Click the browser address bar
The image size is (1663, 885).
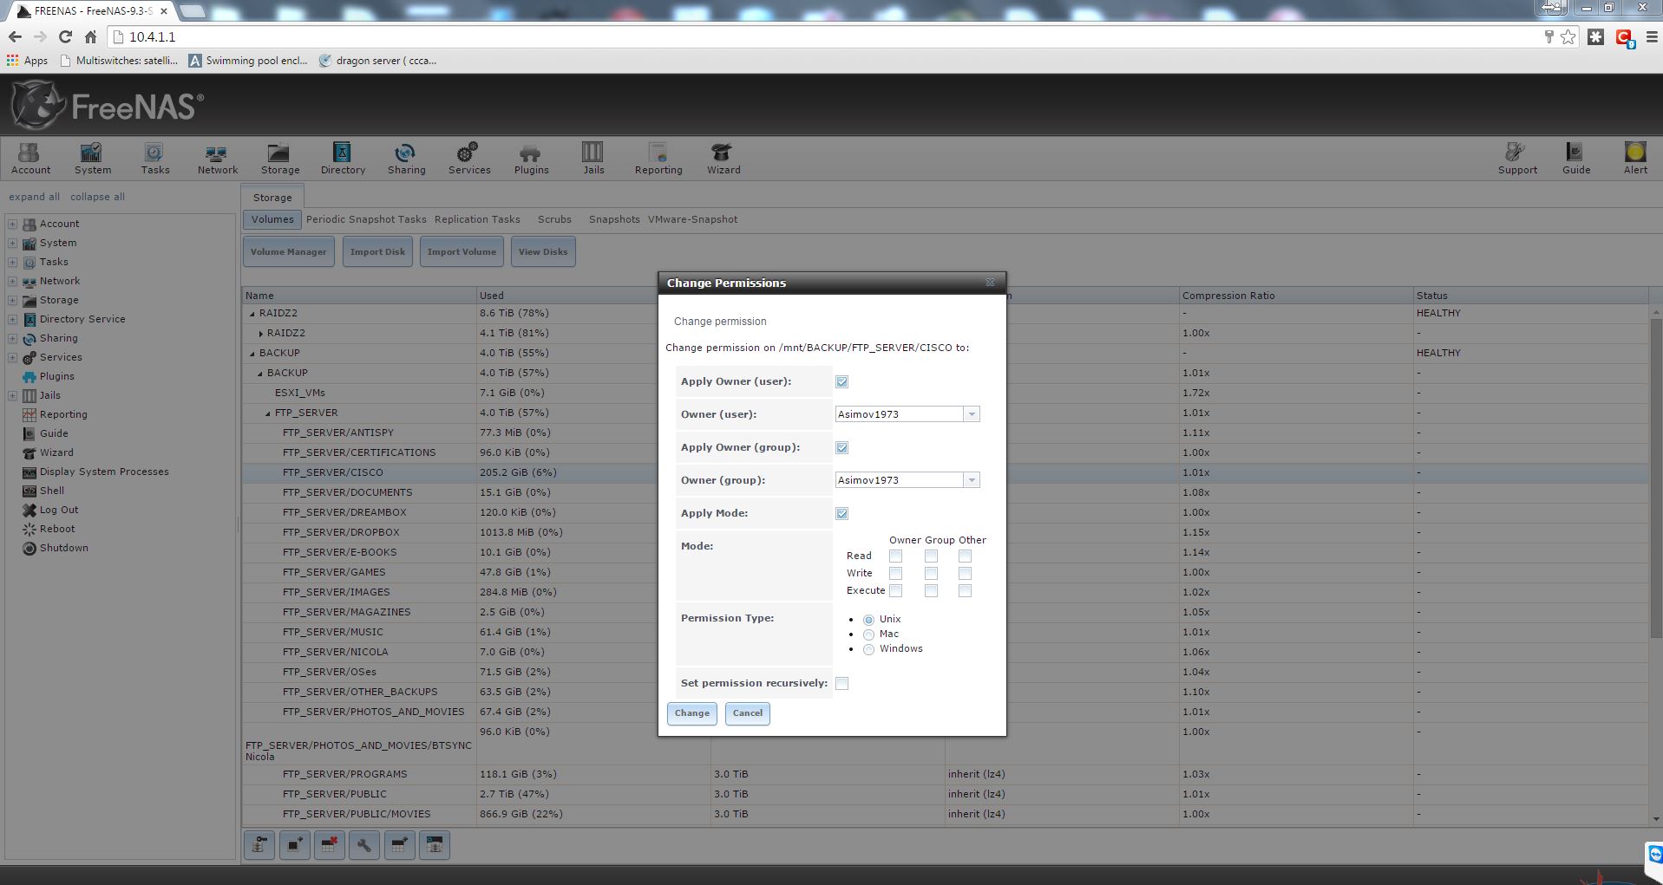(x=824, y=37)
